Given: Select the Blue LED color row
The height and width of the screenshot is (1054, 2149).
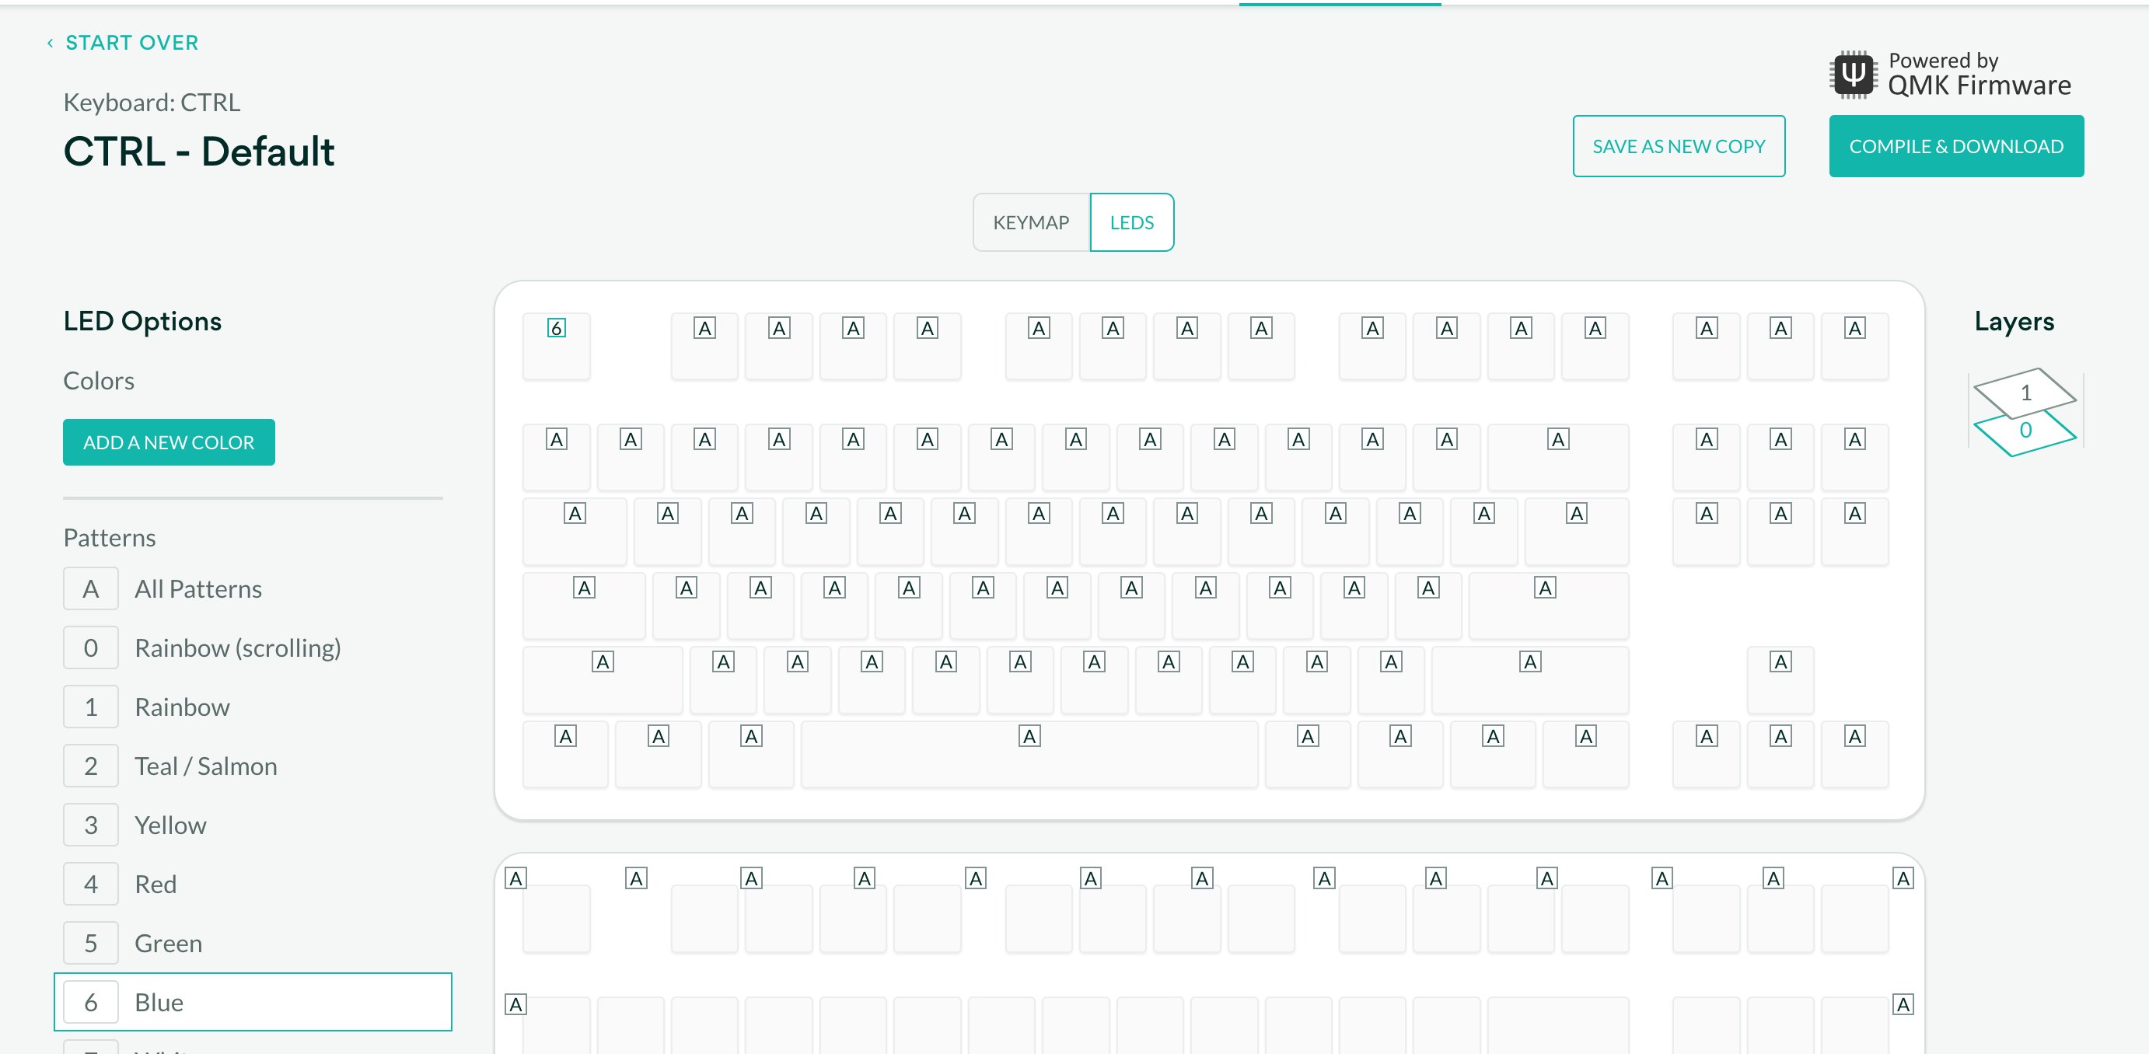Looking at the screenshot, I should [x=253, y=1002].
